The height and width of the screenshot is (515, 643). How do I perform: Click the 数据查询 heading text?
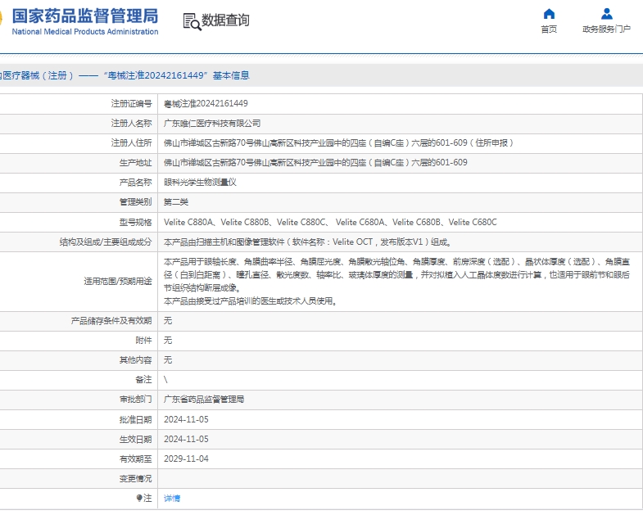(x=225, y=20)
